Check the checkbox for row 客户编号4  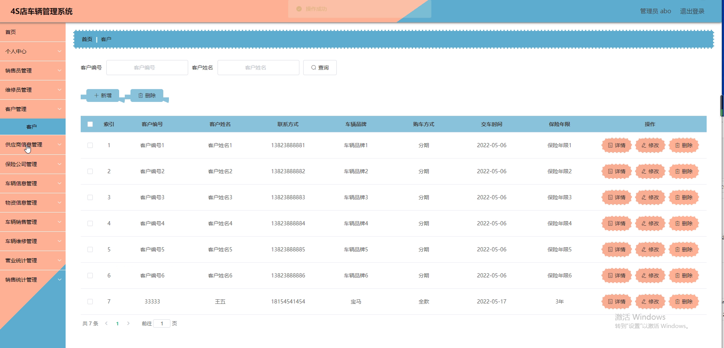click(x=90, y=223)
